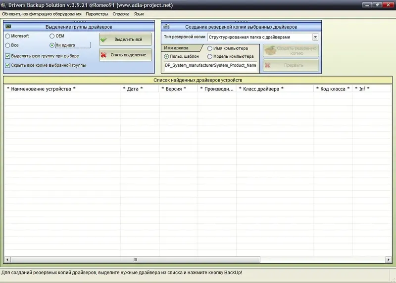
Task: Click the right scroll arrow of list
Action: [x=388, y=260]
